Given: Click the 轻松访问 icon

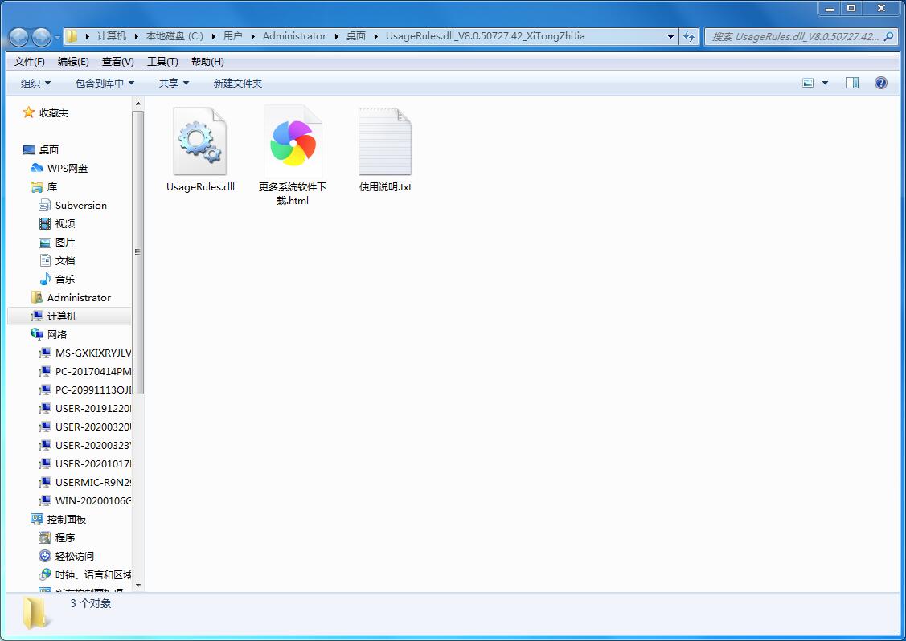Looking at the screenshot, I should (x=44, y=556).
